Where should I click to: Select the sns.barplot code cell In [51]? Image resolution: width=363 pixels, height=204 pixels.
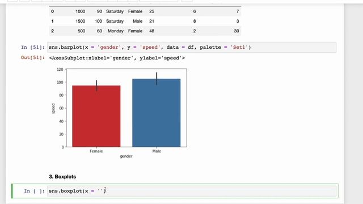[192, 47]
